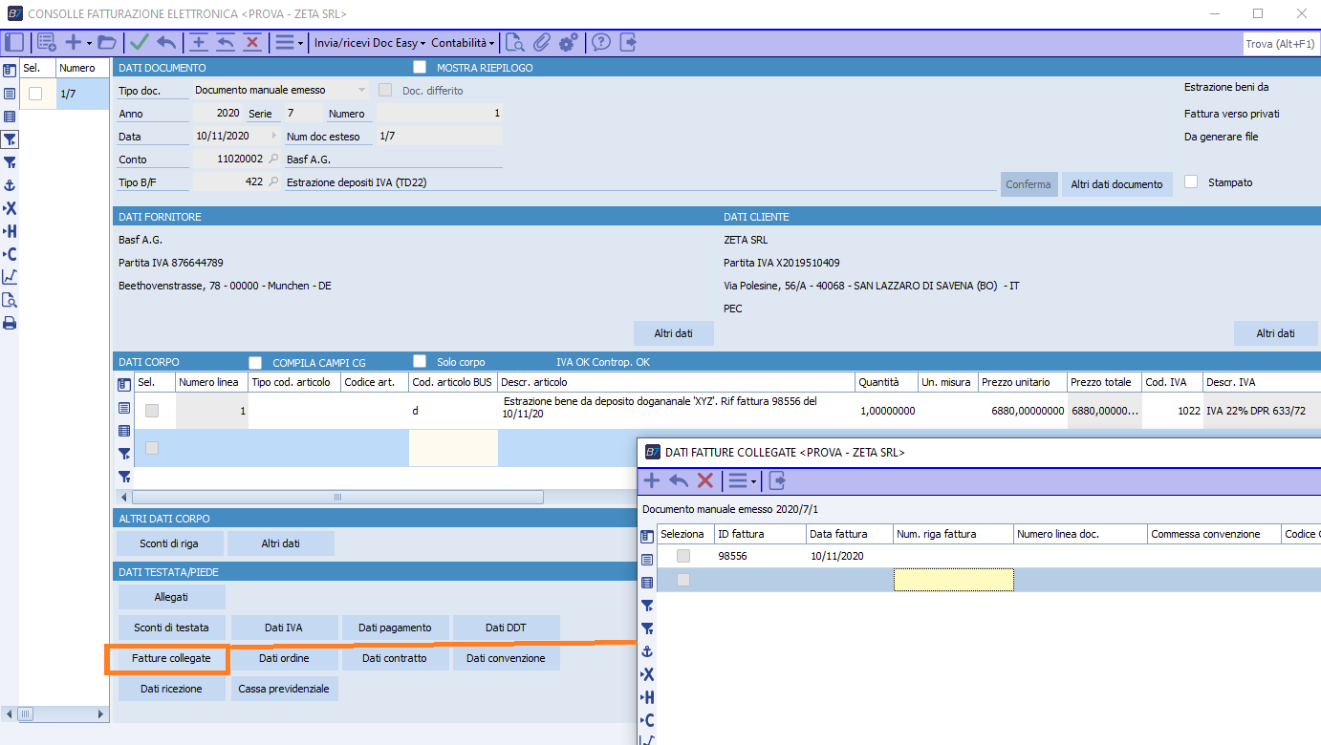
Task: Open the folder icon in main toolbar
Action: point(106,42)
